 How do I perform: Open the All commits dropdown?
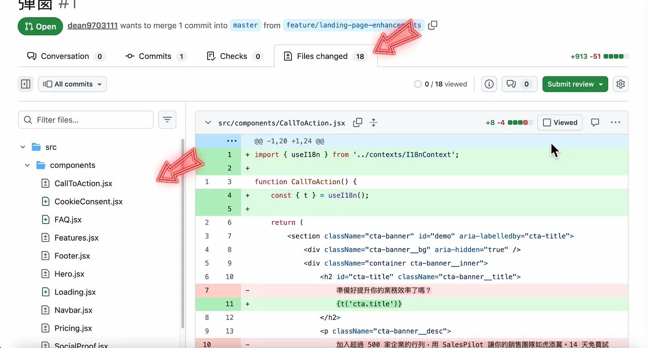tap(73, 84)
